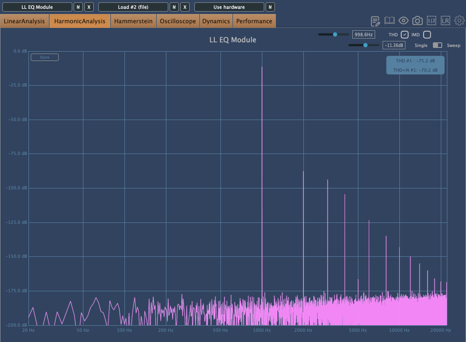Click the frequency slider handle
The width and height of the screenshot is (466, 342).
tap(335, 34)
